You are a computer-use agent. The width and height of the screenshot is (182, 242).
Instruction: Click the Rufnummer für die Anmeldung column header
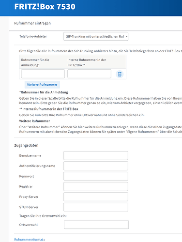click(35, 62)
